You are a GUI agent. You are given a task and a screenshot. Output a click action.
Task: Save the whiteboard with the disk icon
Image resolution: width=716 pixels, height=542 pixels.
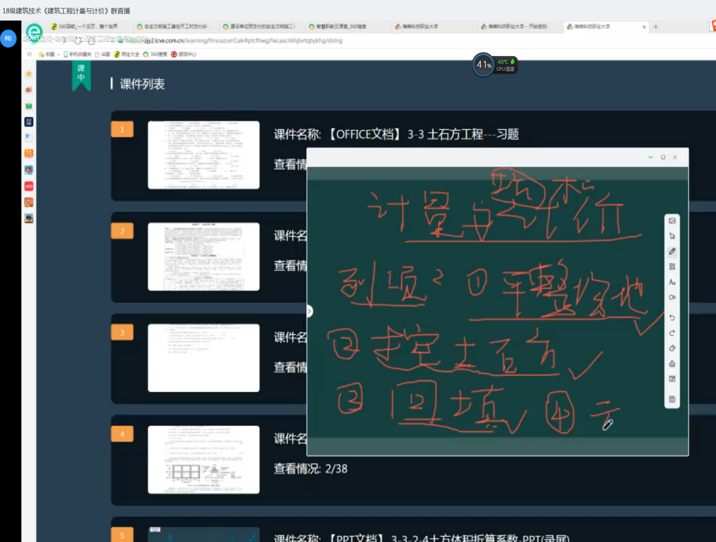tap(672, 399)
